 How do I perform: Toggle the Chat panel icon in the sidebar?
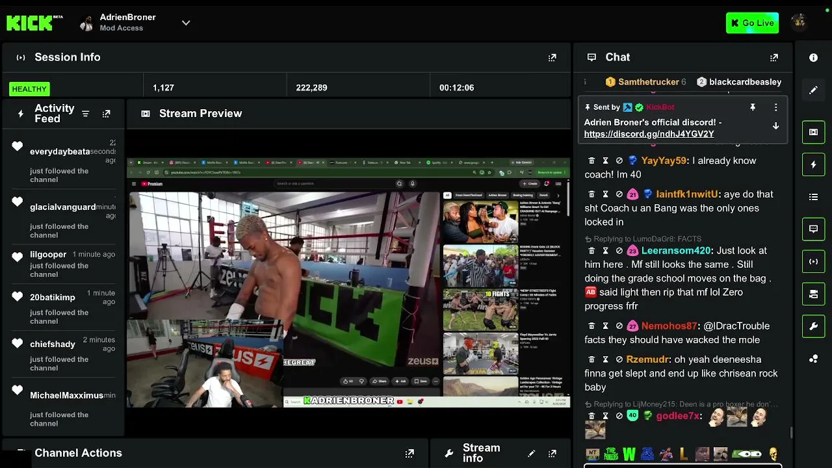tap(813, 229)
